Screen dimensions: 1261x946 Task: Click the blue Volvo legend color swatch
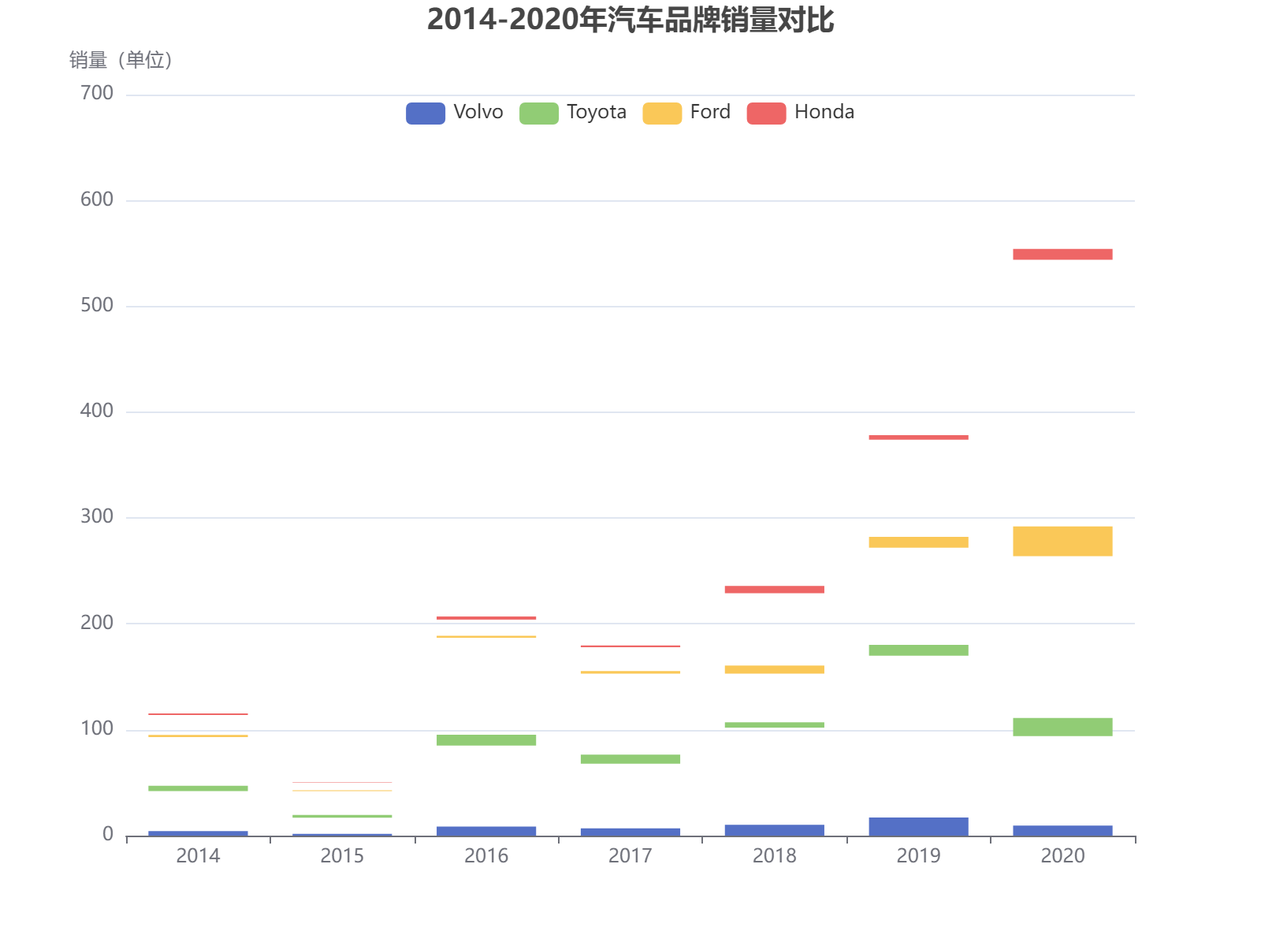tap(424, 112)
